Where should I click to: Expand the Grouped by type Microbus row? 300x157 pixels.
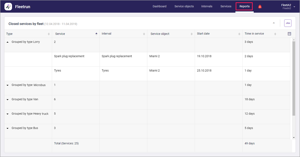pyautogui.click(x=7, y=85)
